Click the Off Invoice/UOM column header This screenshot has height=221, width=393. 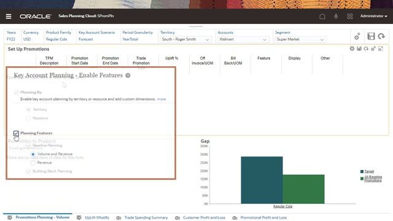point(203,61)
